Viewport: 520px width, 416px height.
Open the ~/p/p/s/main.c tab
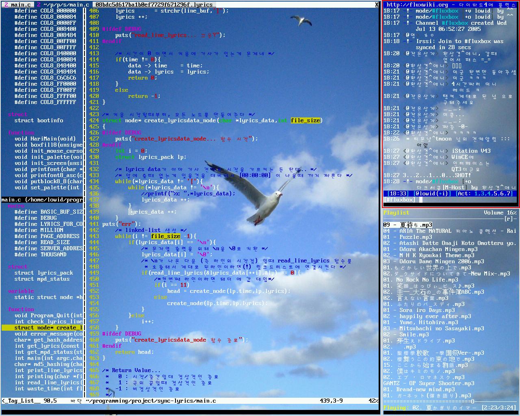point(63,4)
